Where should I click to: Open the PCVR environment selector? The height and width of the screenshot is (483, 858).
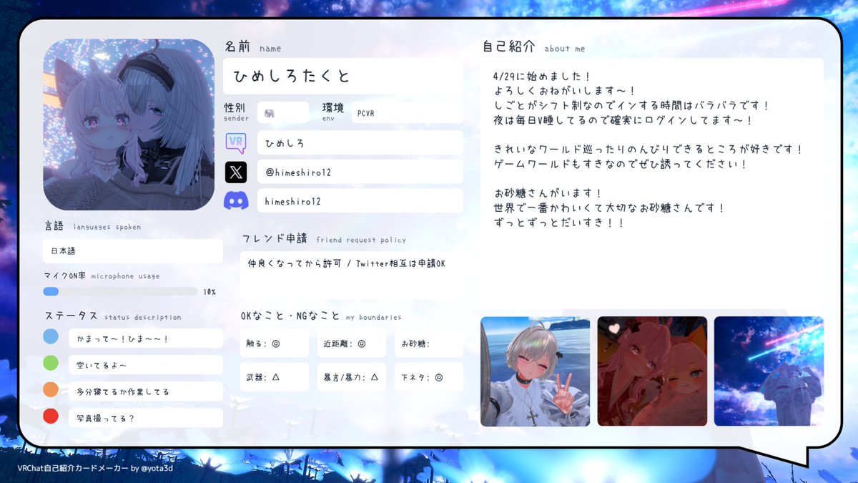(x=407, y=112)
